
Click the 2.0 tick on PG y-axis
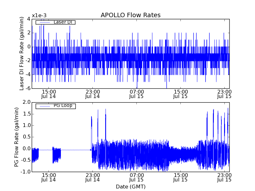pos(27,102)
